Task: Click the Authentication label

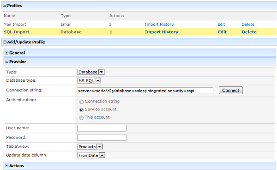Action: coord(21,100)
